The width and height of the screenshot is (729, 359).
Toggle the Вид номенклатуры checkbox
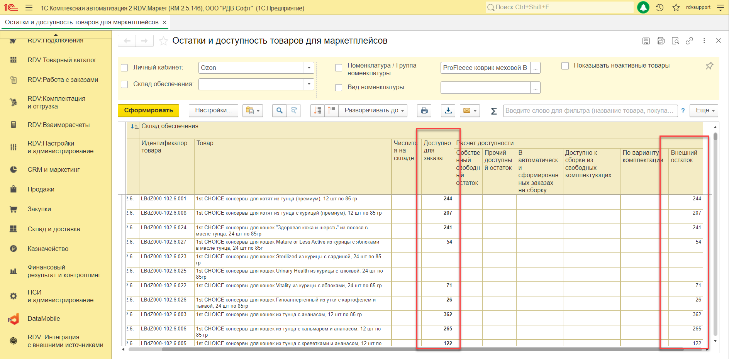[339, 88]
